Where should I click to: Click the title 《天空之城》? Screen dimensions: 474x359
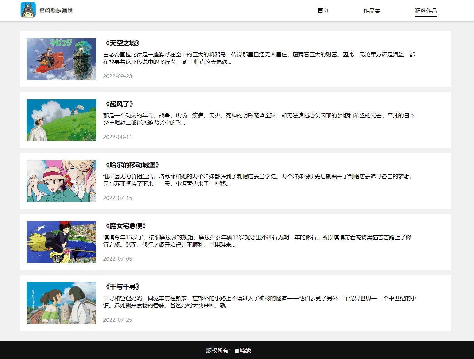pyautogui.click(x=123, y=43)
